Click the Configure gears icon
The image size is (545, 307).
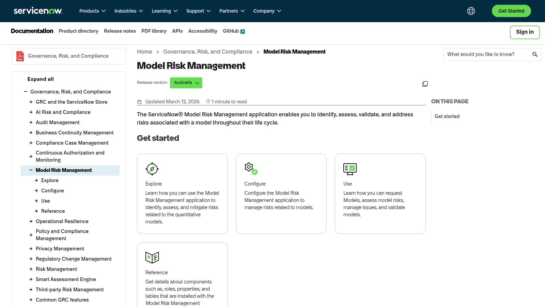(x=251, y=169)
